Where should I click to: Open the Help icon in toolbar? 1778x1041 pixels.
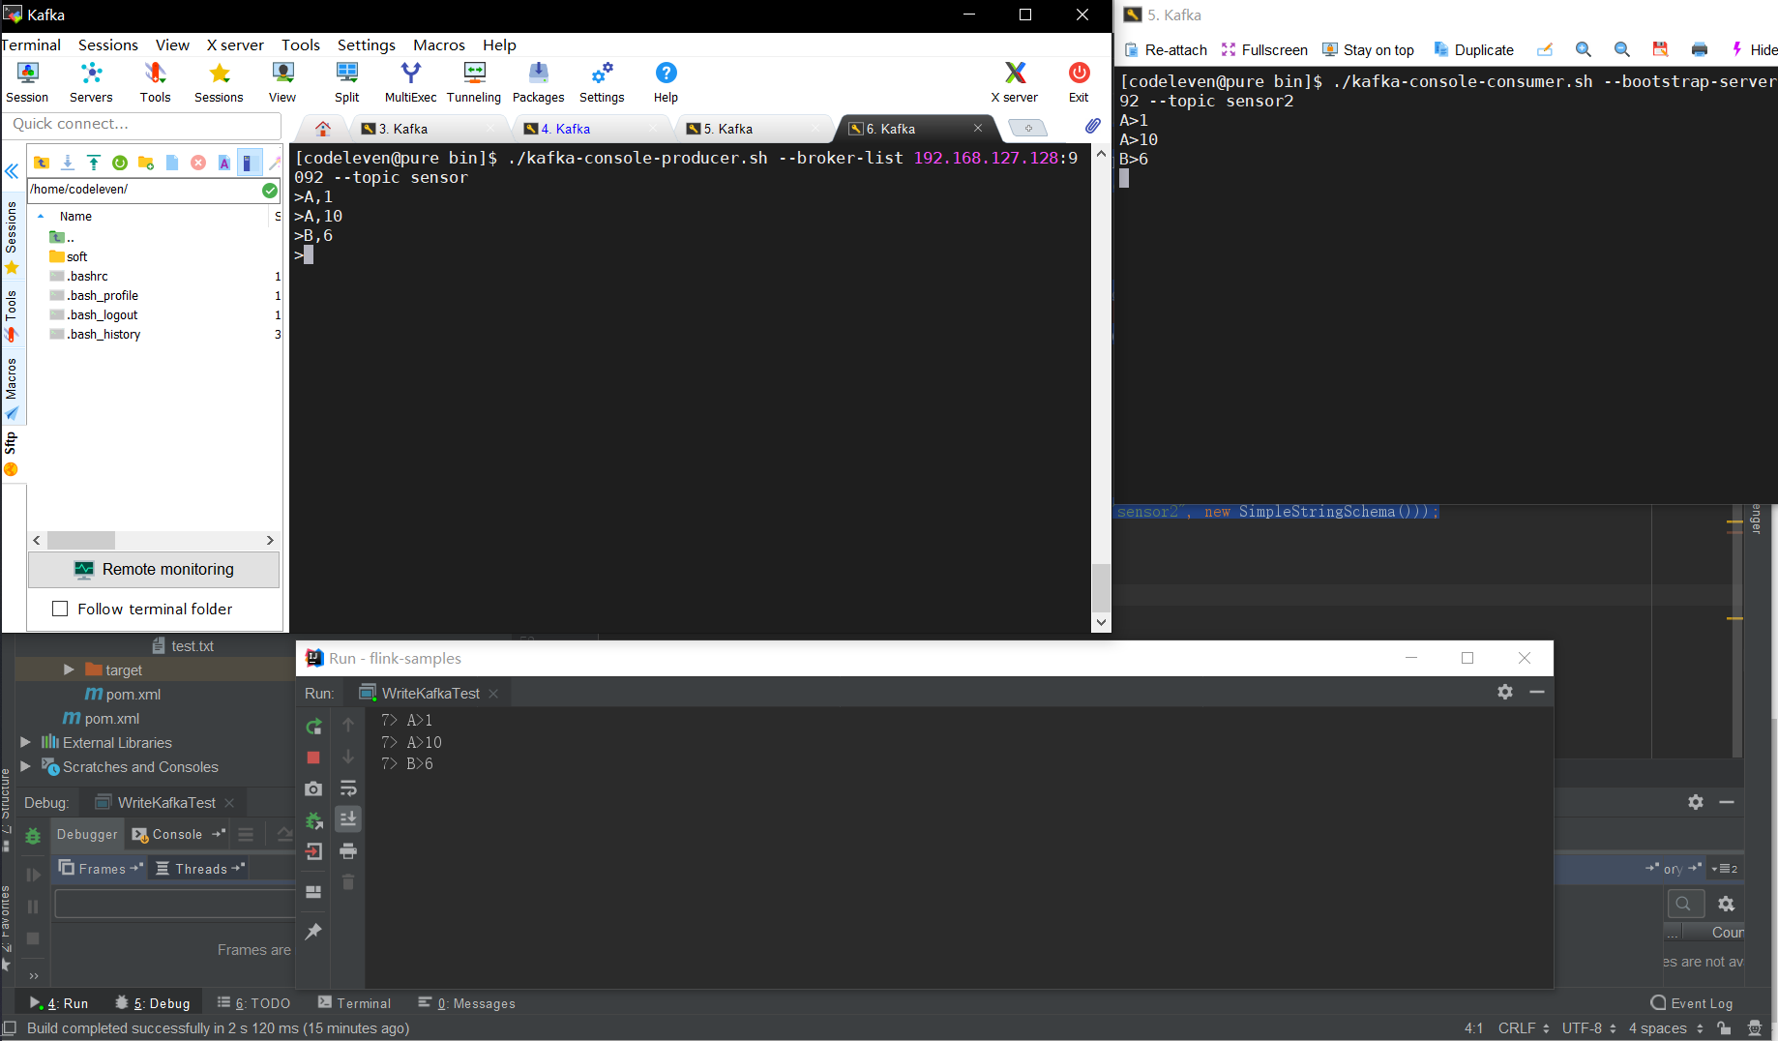pos(666,82)
